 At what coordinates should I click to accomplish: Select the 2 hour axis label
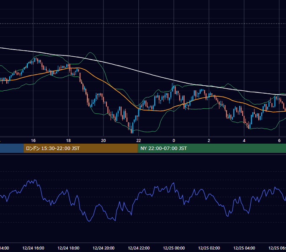point(209,141)
